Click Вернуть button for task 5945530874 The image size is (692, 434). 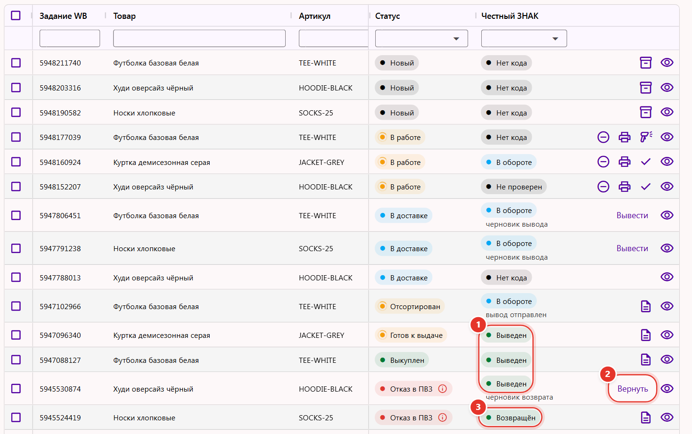[x=633, y=389]
